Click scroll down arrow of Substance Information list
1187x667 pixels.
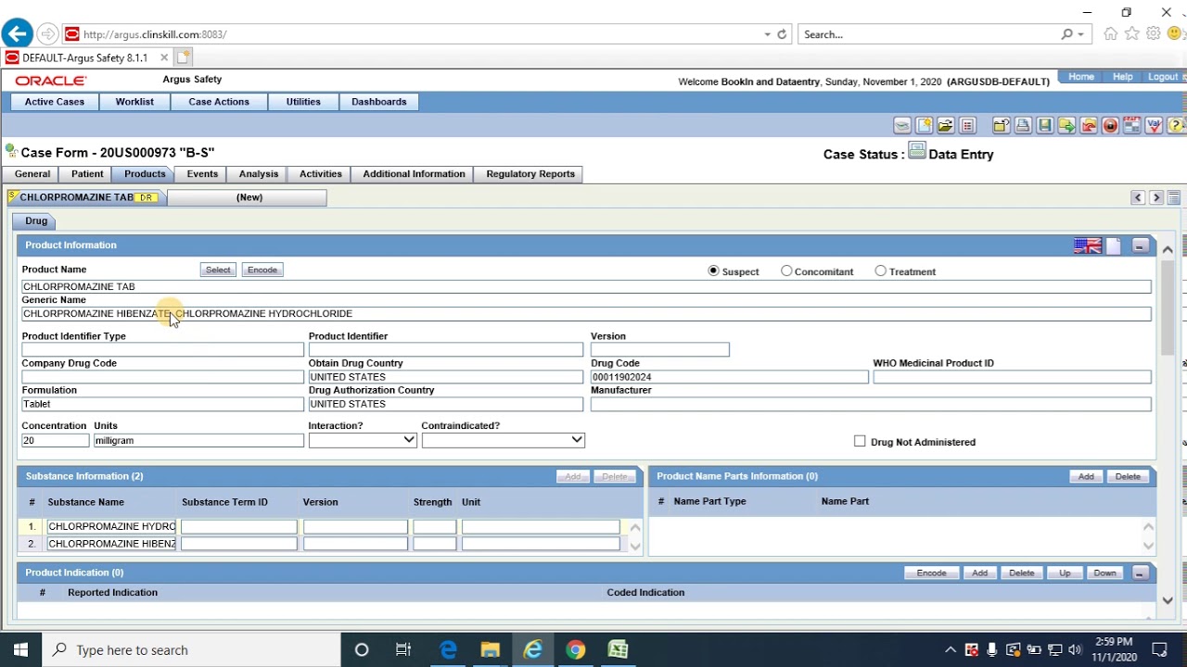pyautogui.click(x=635, y=547)
